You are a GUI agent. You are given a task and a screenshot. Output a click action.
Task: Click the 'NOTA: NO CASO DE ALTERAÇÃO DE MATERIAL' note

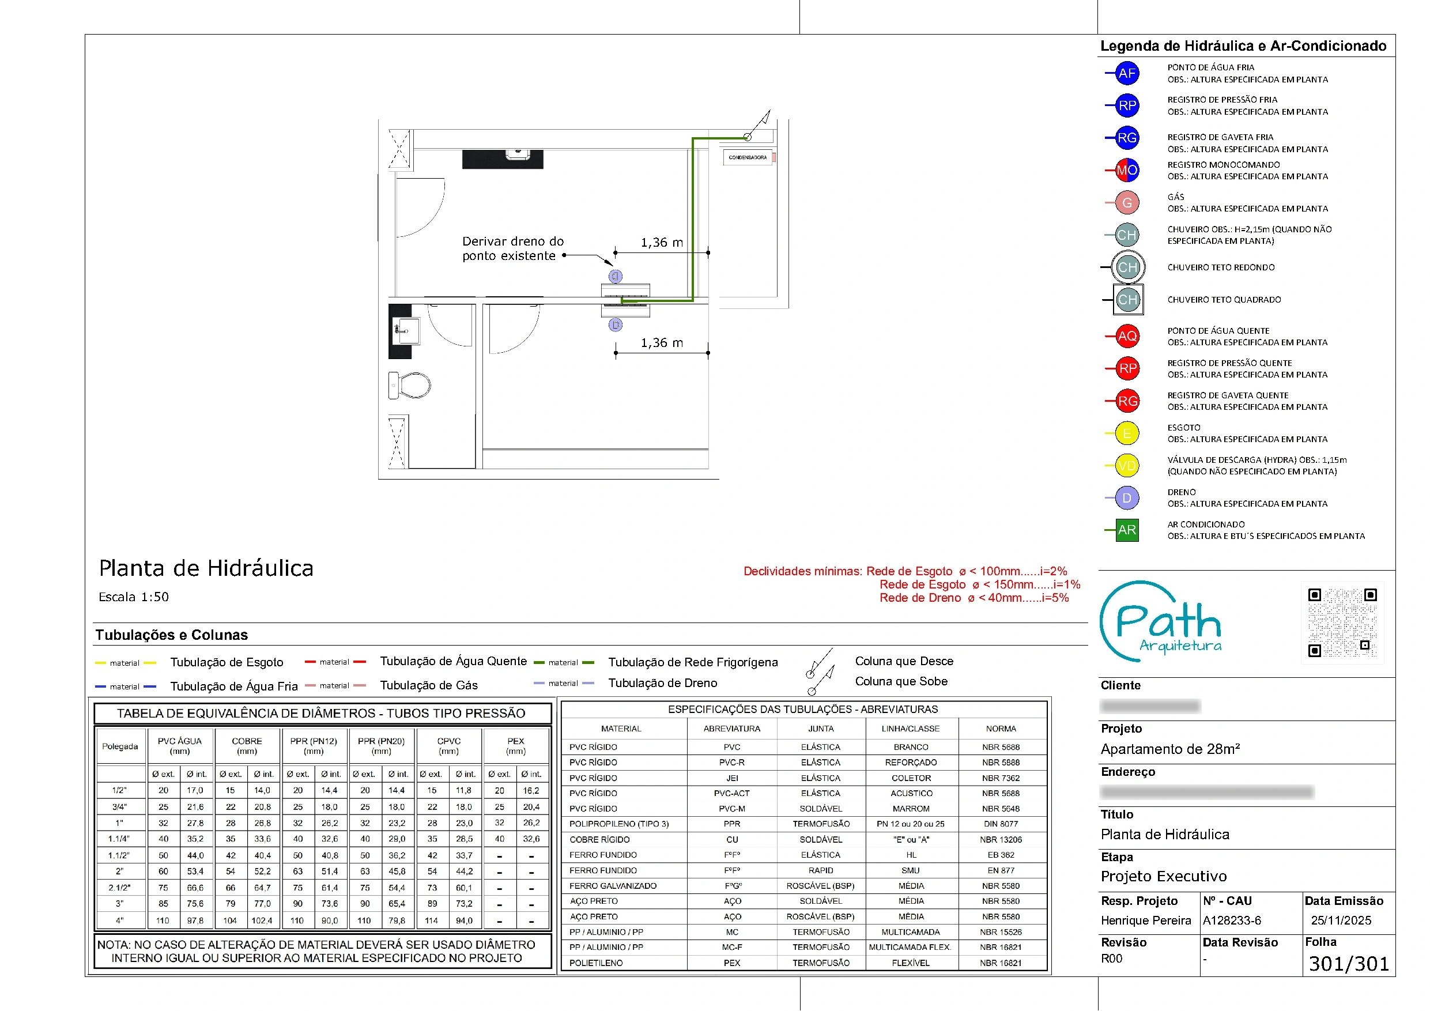(316, 952)
